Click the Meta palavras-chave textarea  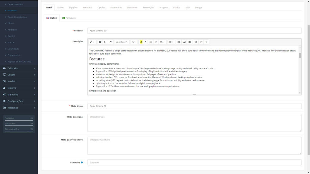[194, 146]
